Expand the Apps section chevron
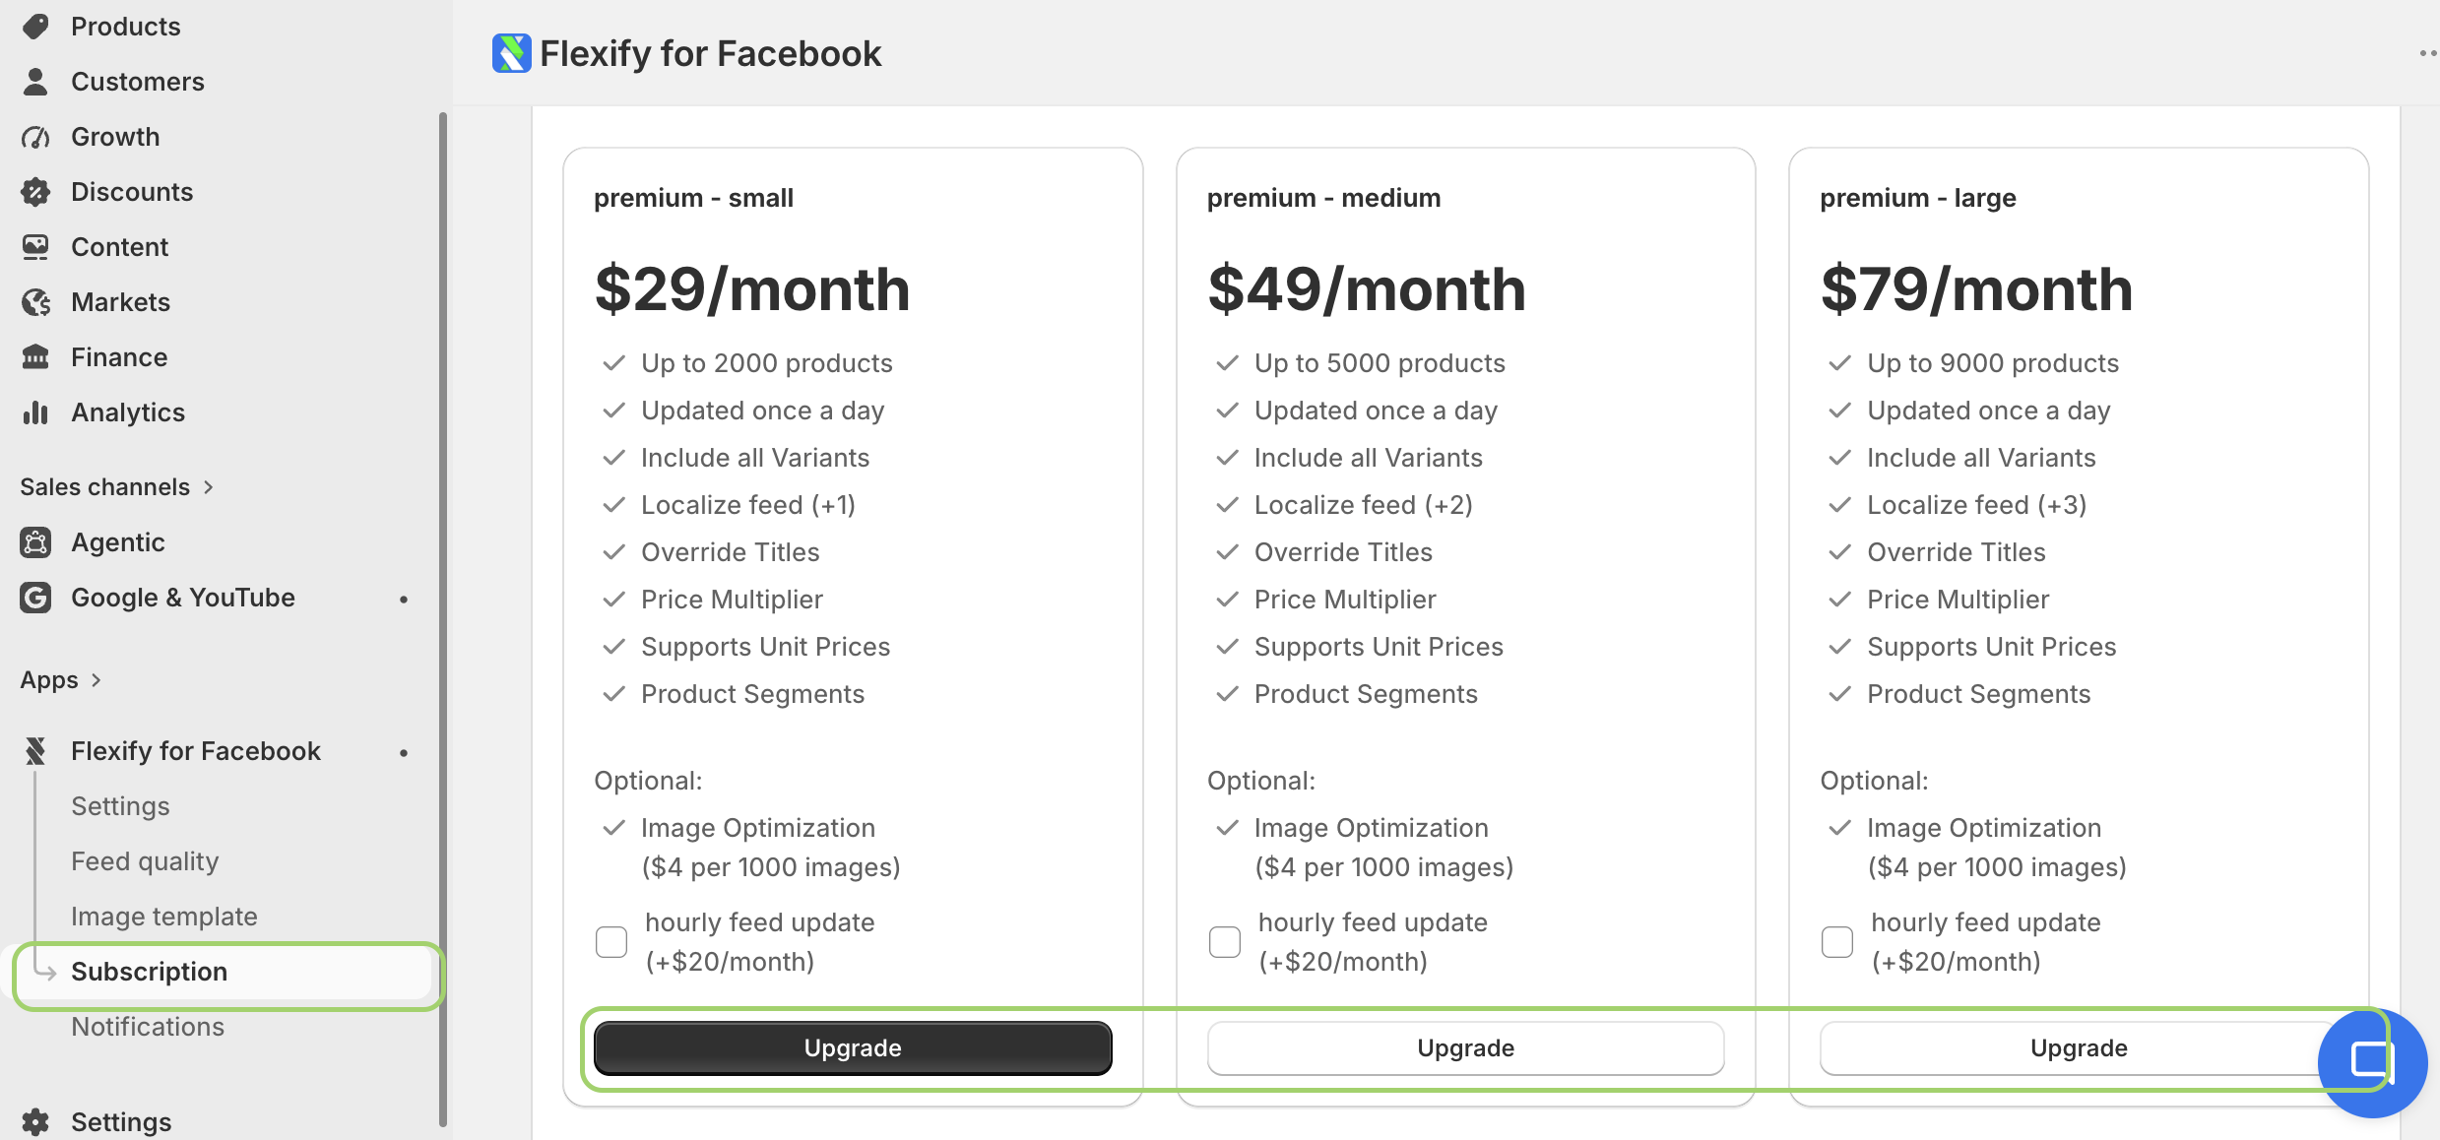The width and height of the screenshot is (2440, 1140). [x=96, y=680]
